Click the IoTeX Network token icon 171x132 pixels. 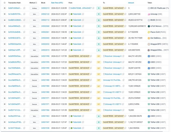[149, 26]
